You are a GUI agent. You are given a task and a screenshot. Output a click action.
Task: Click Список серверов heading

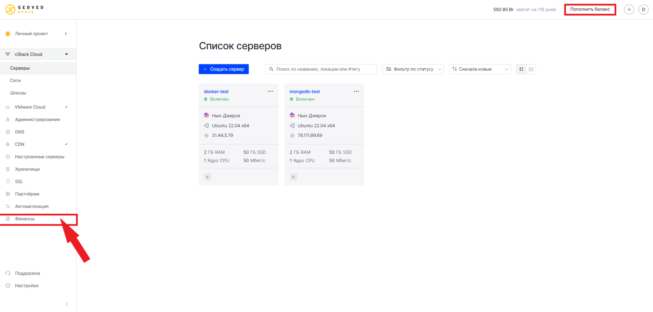pyautogui.click(x=240, y=46)
